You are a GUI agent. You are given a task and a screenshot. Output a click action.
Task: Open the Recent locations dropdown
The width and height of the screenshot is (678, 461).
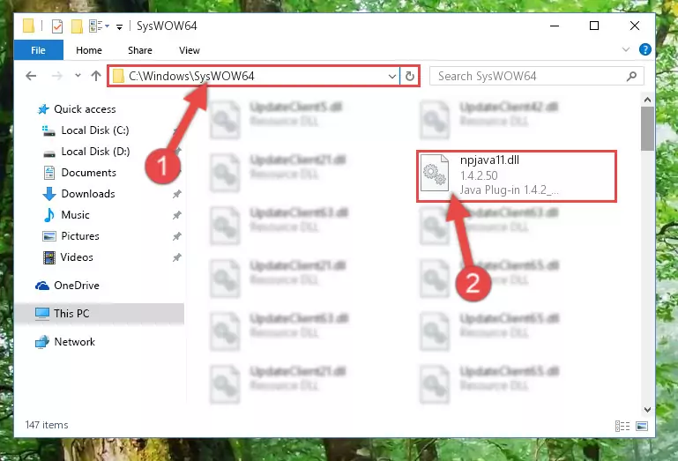tap(78, 76)
